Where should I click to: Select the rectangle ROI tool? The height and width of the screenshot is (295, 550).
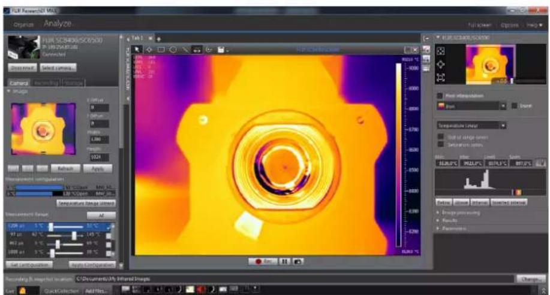tap(161, 50)
